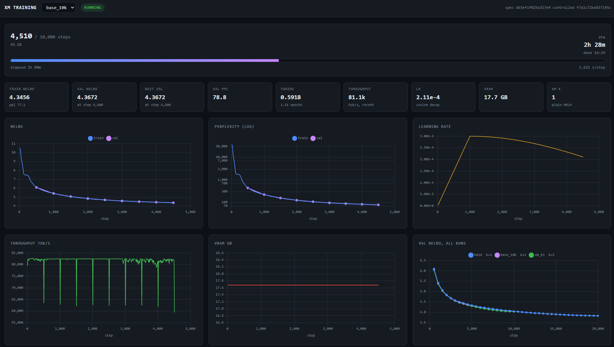Image resolution: width=614 pixels, height=347 pixels.
Task: Click the training progress bar
Action: point(308,60)
